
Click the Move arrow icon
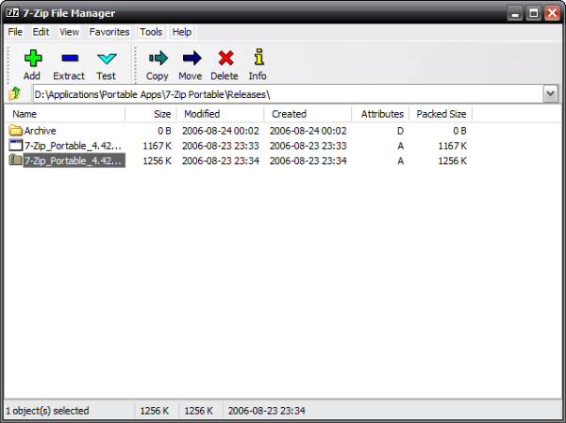click(x=191, y=59)
